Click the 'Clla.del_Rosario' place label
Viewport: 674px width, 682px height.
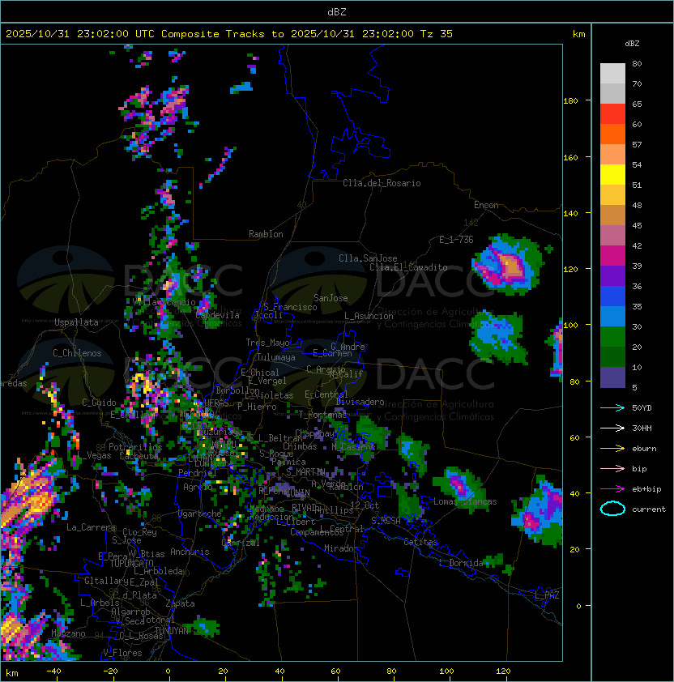click(382, 183)
